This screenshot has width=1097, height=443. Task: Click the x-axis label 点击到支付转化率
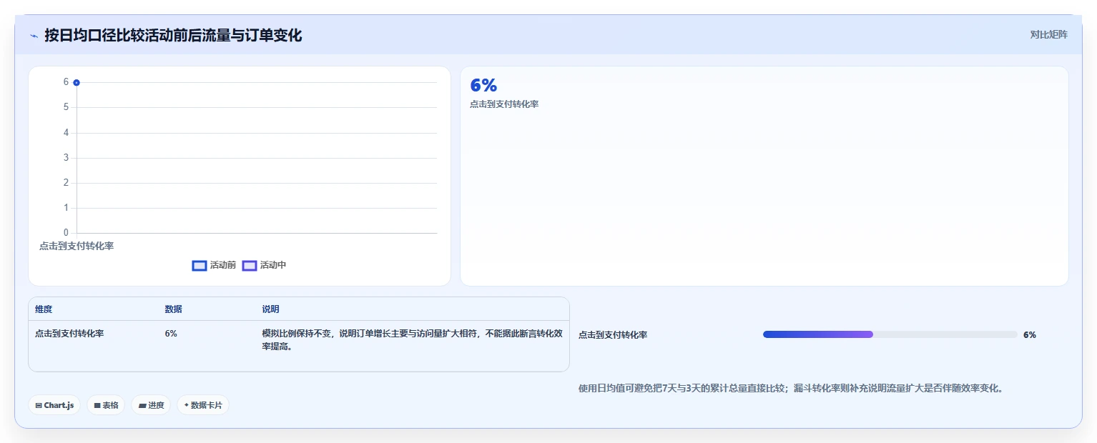click(x=77, y=246)
